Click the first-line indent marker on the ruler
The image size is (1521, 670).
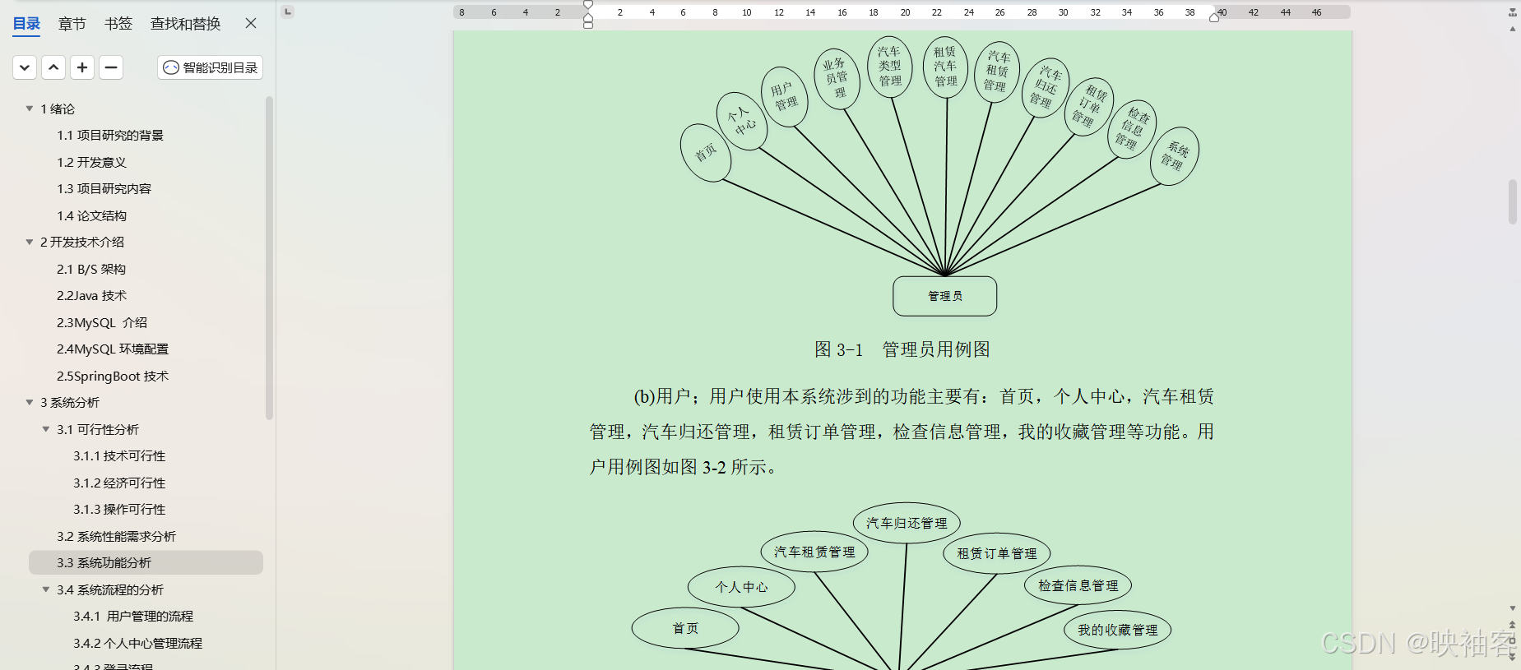tap(588, 6)
